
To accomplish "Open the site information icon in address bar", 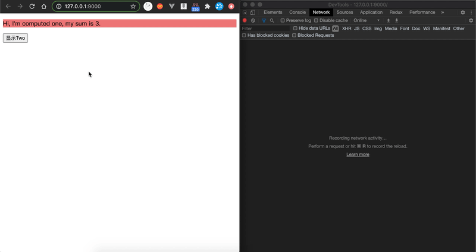I will click(58, 7).
